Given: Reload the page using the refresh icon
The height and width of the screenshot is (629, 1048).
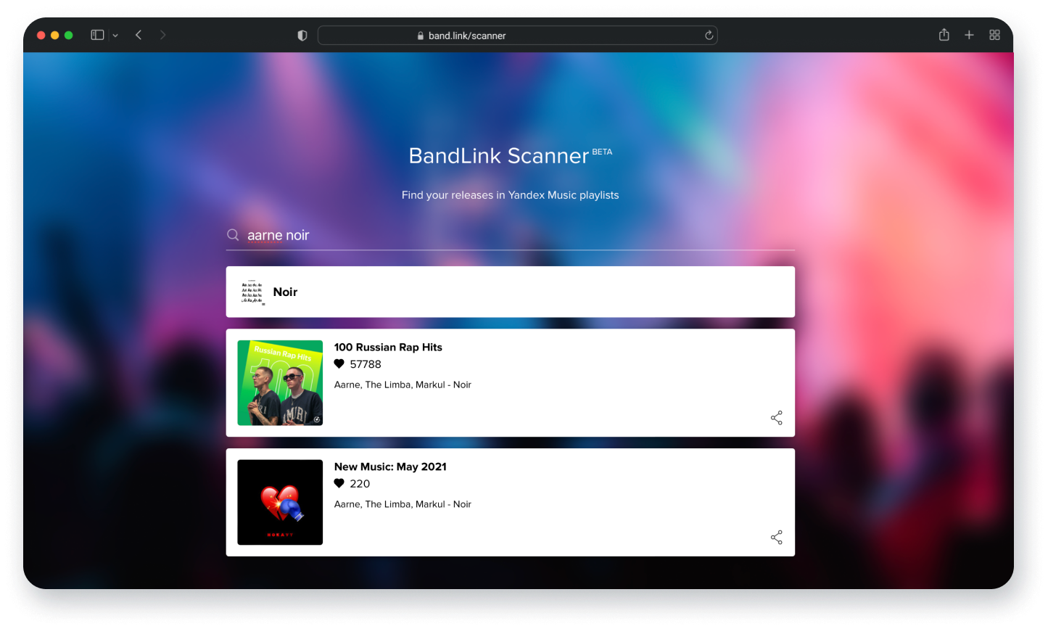Looking at the screenshot, I should point(709,36).
